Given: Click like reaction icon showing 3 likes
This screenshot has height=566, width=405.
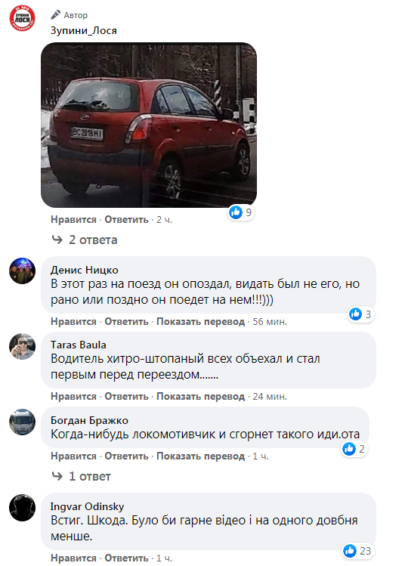Looking at the screenshot, I should click(x=355, y=314).
